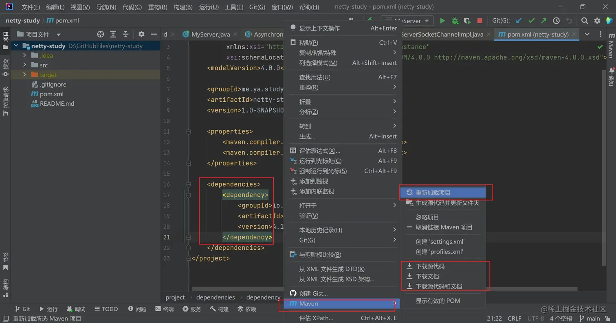616x323 pixels.
Task: Push commits with the green up-right arrow
Action: [x=544, y=21]
